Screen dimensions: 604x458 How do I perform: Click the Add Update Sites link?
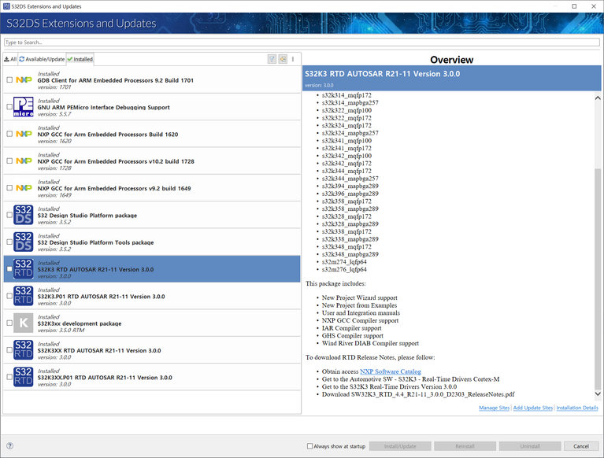[x=533, y=408]
